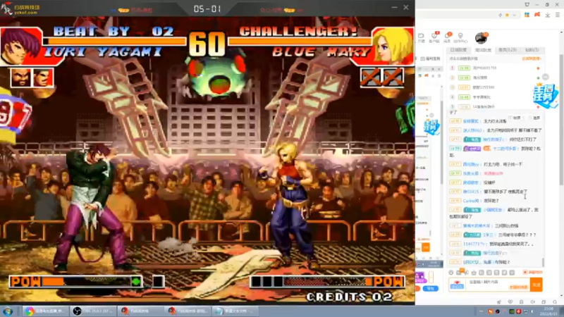Click the trash icon in browser status bar
The width and height of the screenshot is (564, 317).
[521, 302]
